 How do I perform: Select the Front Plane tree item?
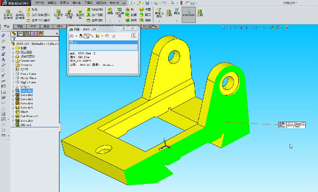tap(28, 74)
